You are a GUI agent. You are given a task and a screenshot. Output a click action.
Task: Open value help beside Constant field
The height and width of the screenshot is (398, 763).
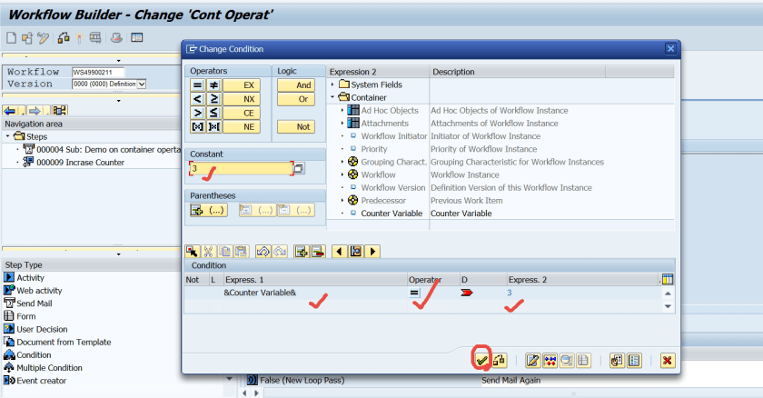tap(299, 168)
